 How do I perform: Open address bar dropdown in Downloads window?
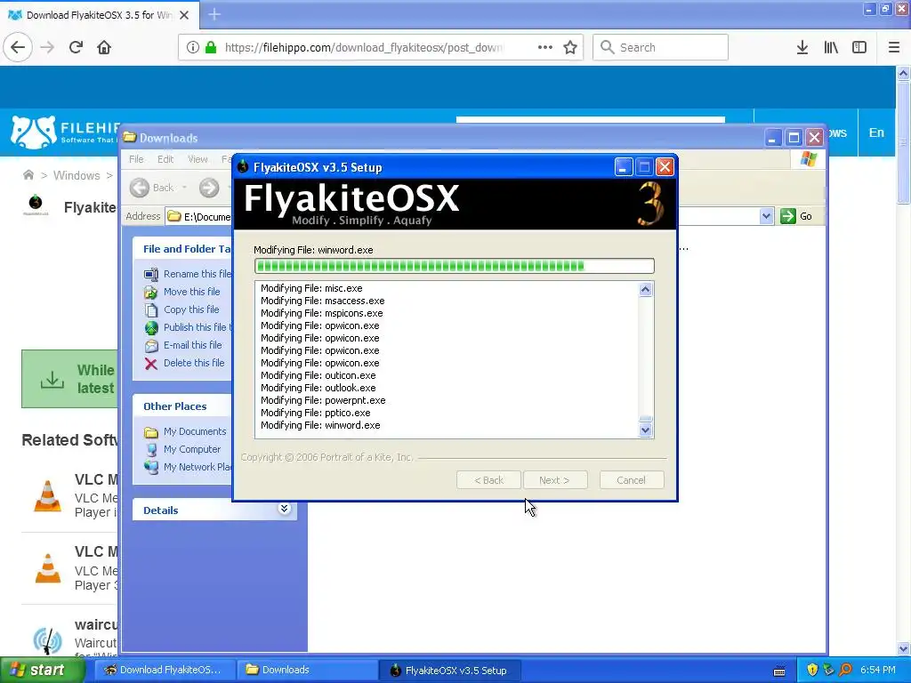766,216
